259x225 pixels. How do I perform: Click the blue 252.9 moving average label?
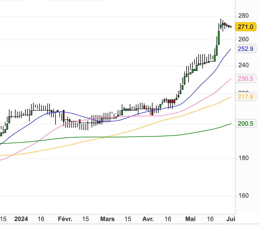pos(246,49)
